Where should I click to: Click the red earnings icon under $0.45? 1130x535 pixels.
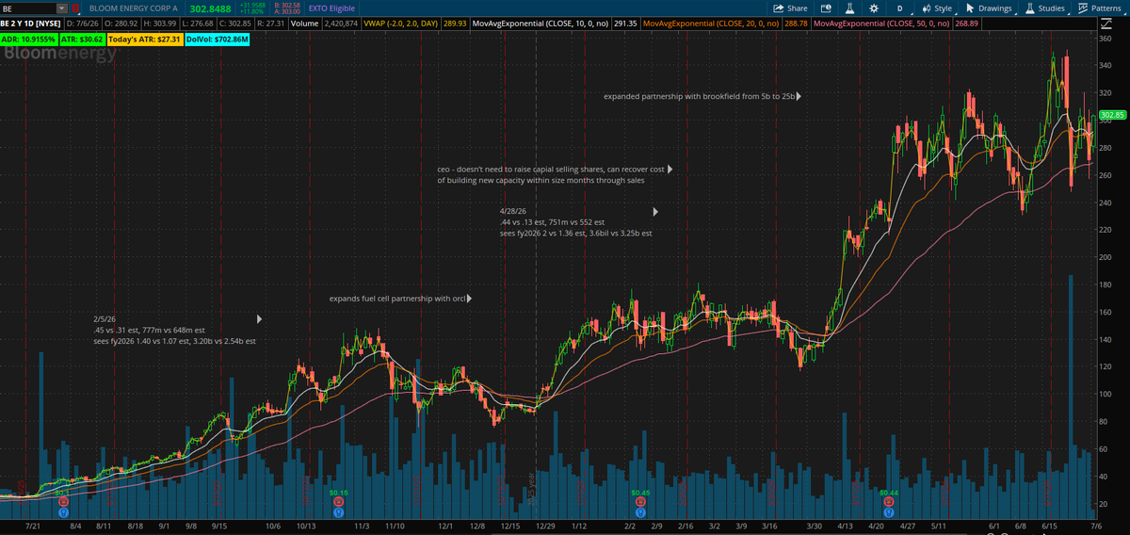pos(639,503)
